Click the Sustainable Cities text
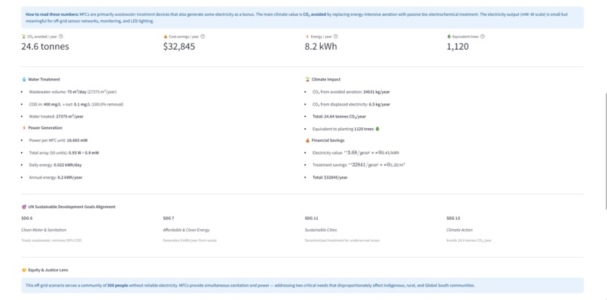 (x=321, y=230)
